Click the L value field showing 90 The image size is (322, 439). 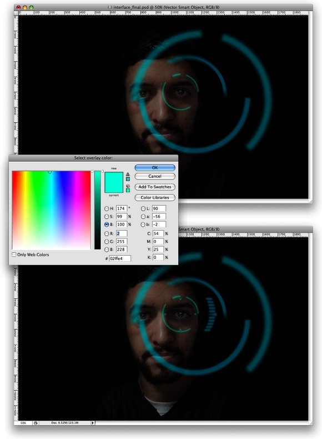159,208
